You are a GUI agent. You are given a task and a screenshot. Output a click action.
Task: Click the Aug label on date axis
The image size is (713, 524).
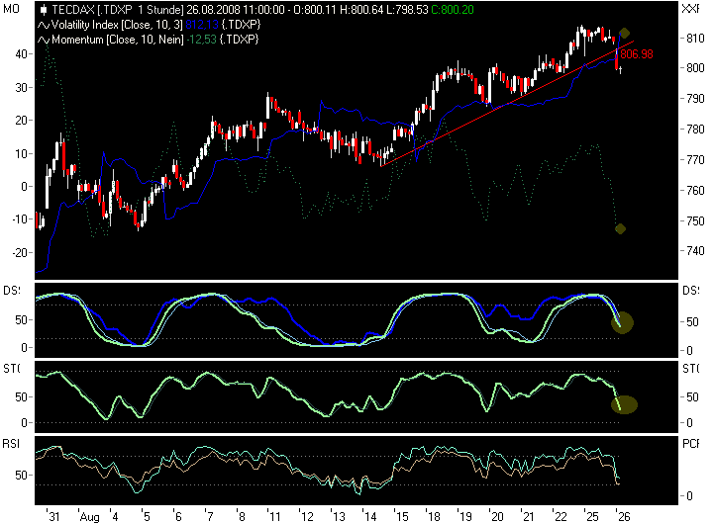point(89,517)
